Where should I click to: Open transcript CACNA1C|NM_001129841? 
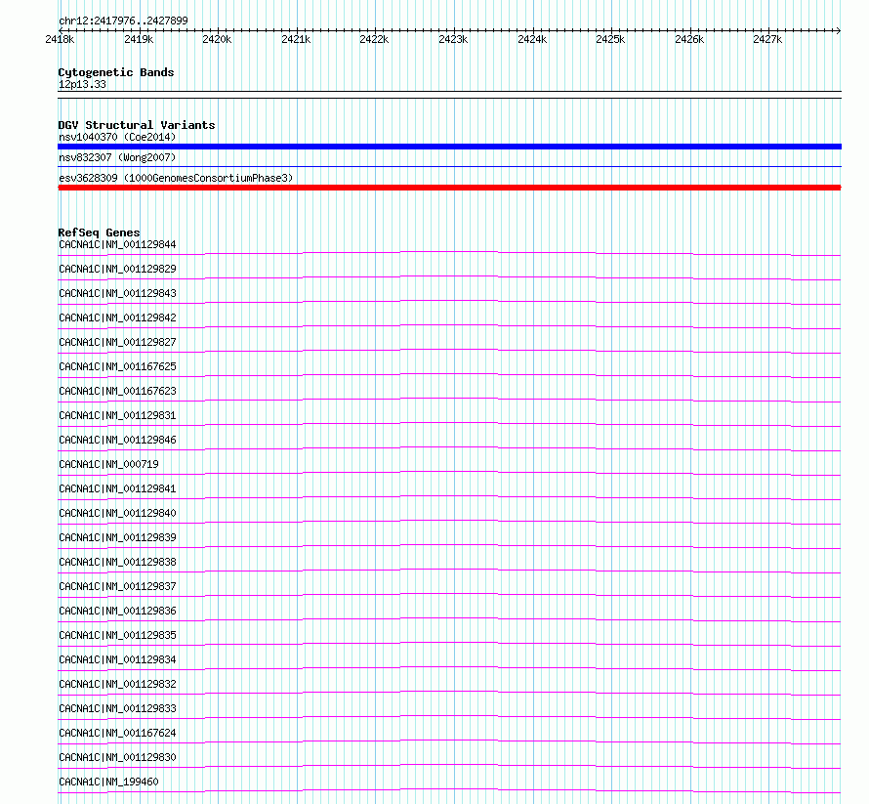pos(117,488)
